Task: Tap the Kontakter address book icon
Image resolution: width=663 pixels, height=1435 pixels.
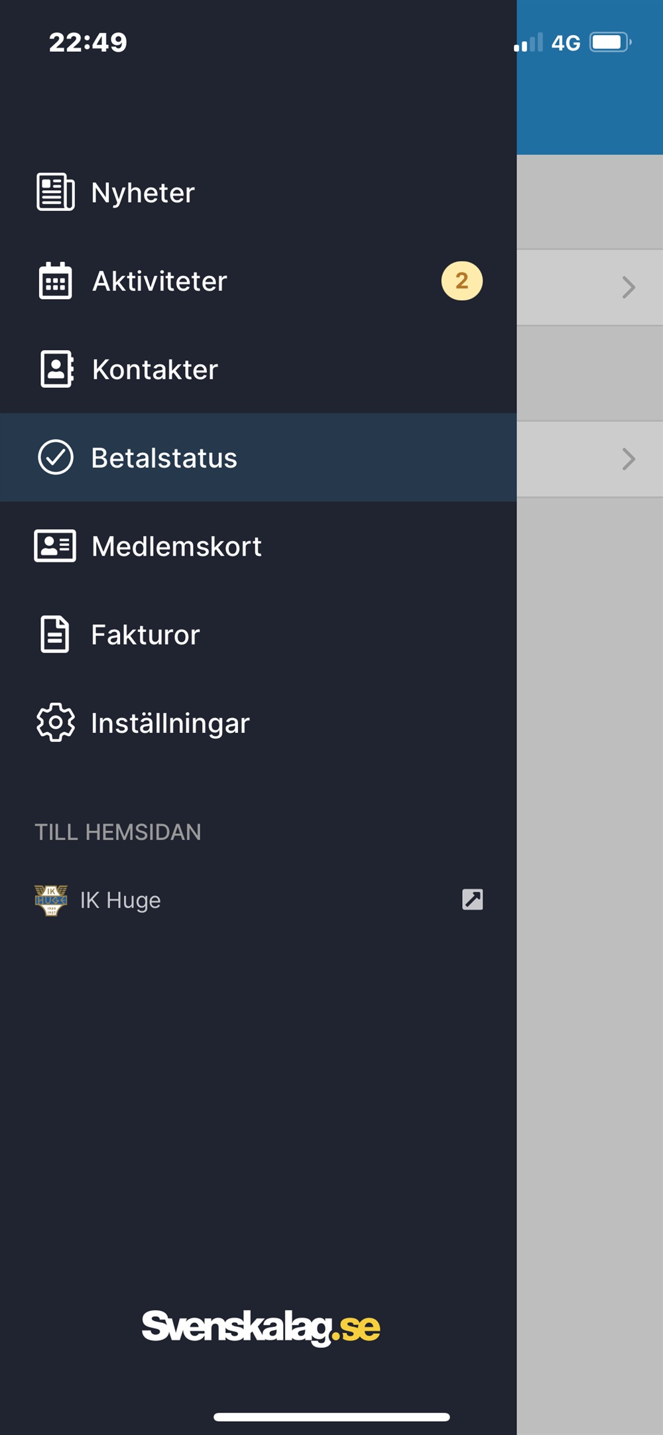Action: point(57,369)
